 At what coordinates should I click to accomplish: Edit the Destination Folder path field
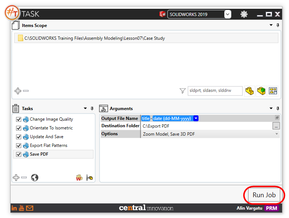[207, 126]
